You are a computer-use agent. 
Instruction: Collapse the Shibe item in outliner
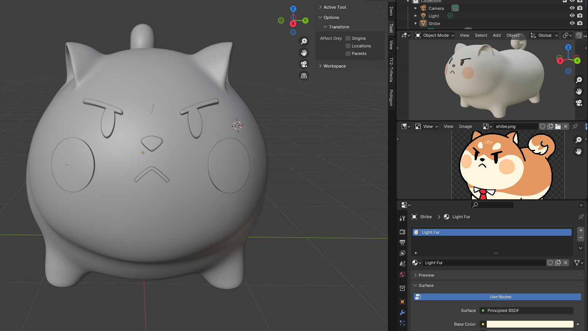click(416, 23)
